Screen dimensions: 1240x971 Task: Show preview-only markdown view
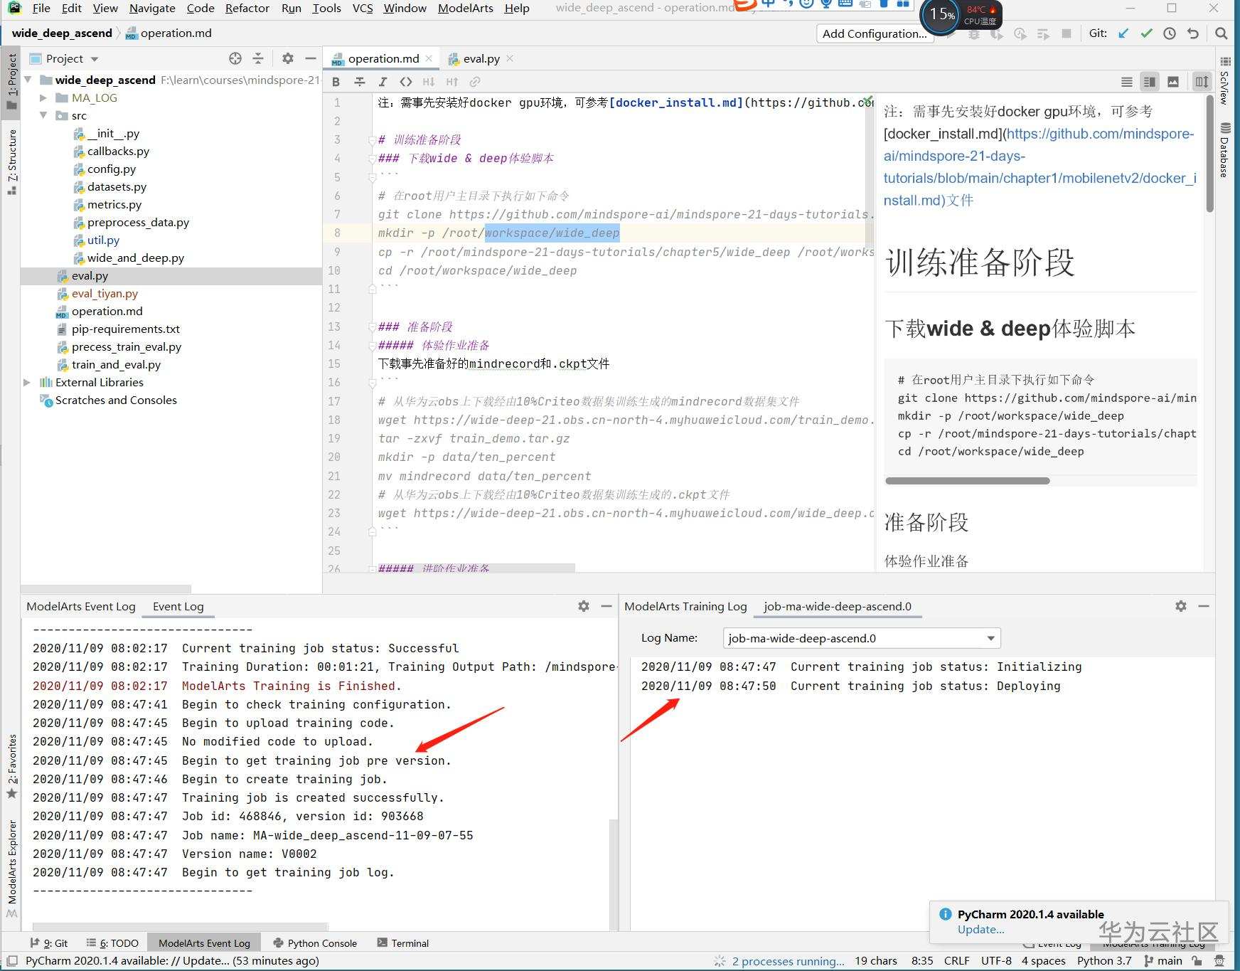[x=1173, y=82]
